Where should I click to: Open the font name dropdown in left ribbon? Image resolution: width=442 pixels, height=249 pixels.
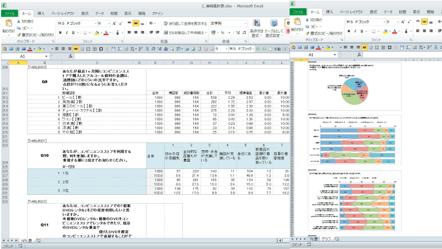96,23
